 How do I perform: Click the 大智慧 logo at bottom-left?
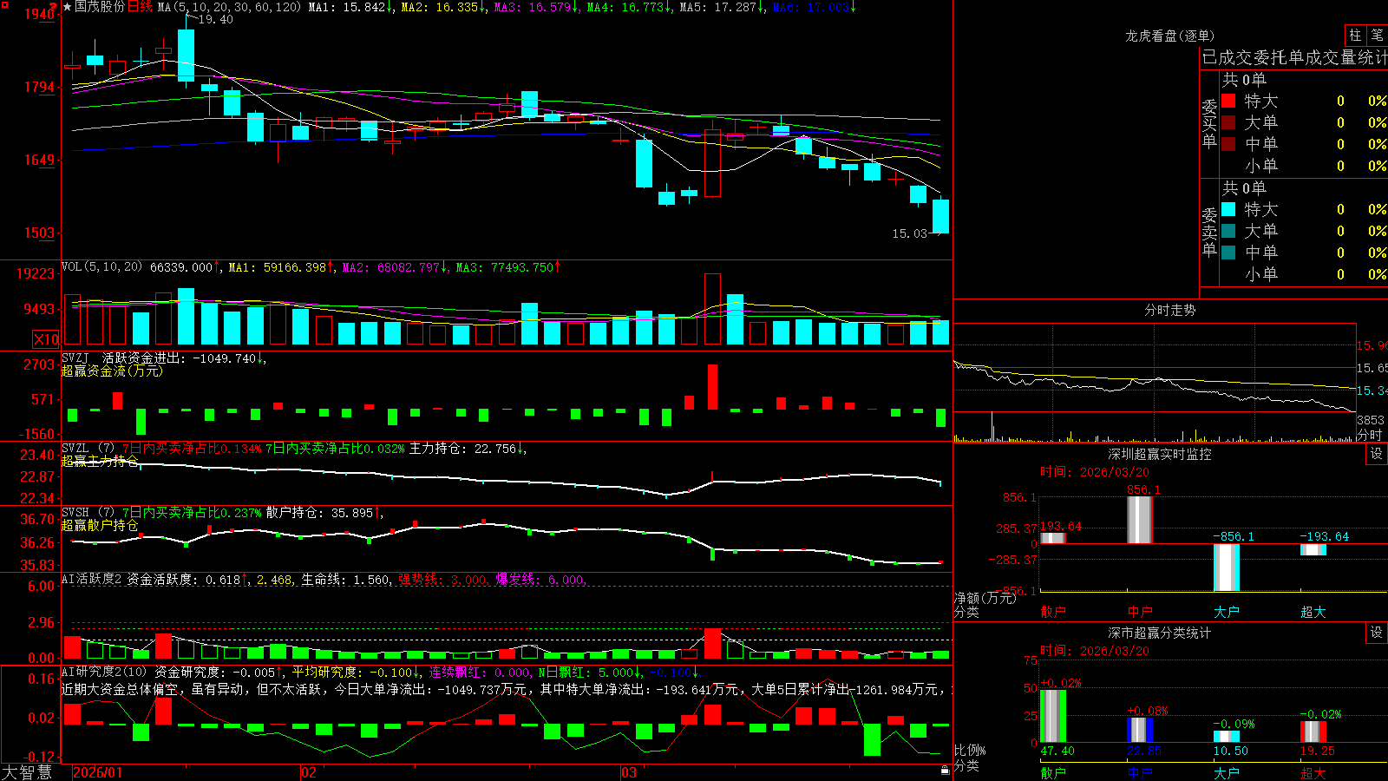point(27,772)
